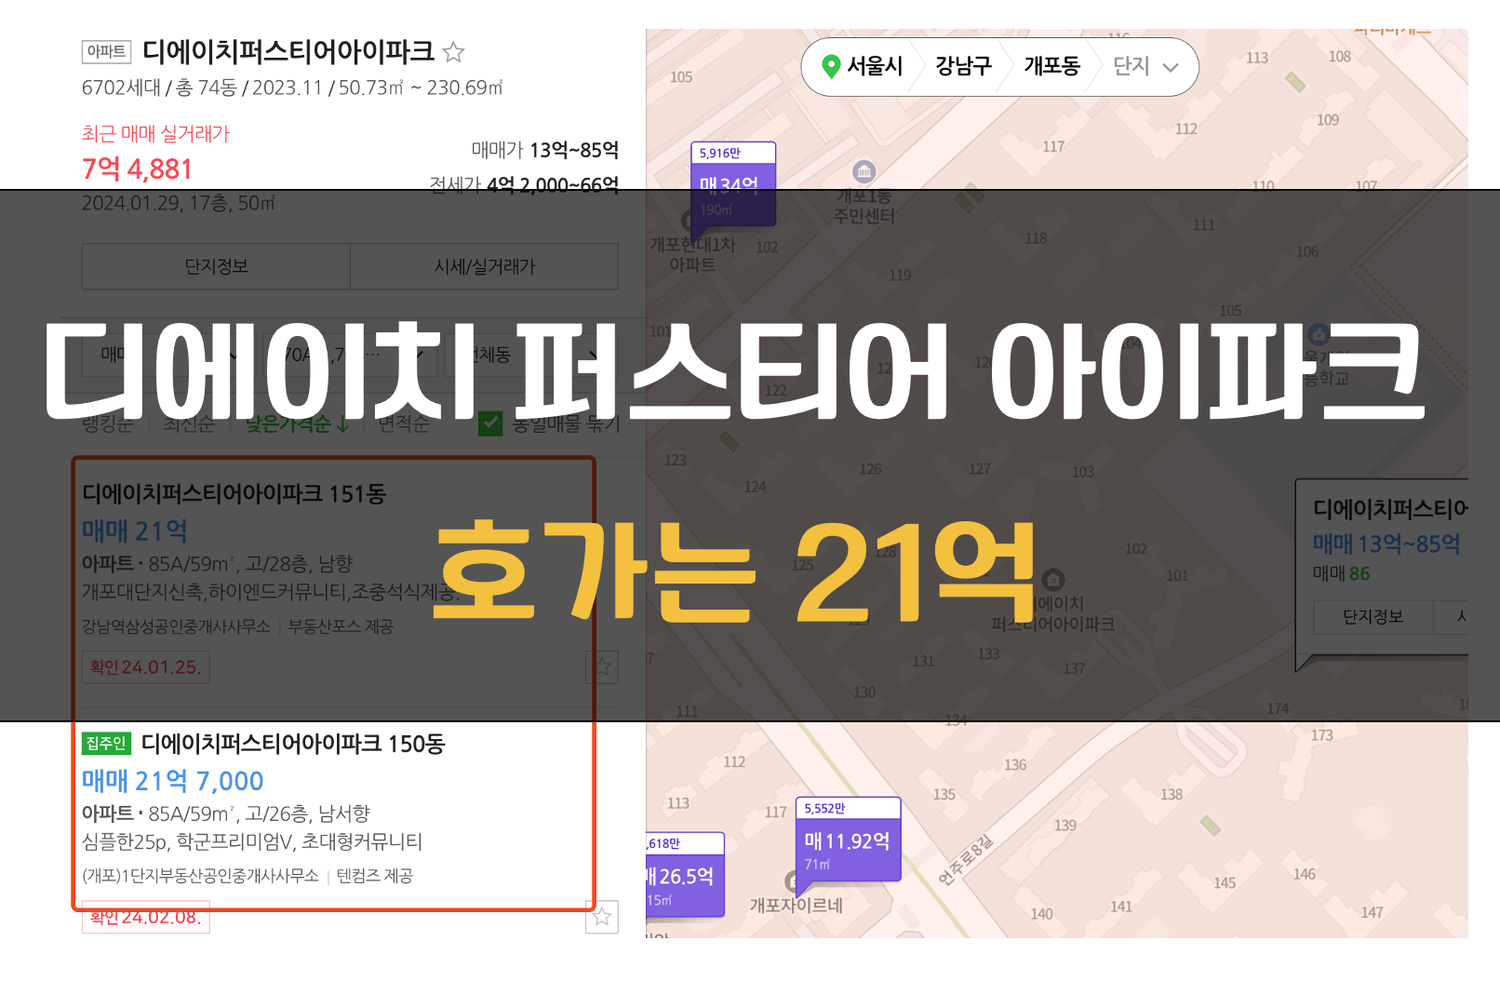Click the (개포)1단지부동산공인중개사사무소 agency name

[200, 876]
